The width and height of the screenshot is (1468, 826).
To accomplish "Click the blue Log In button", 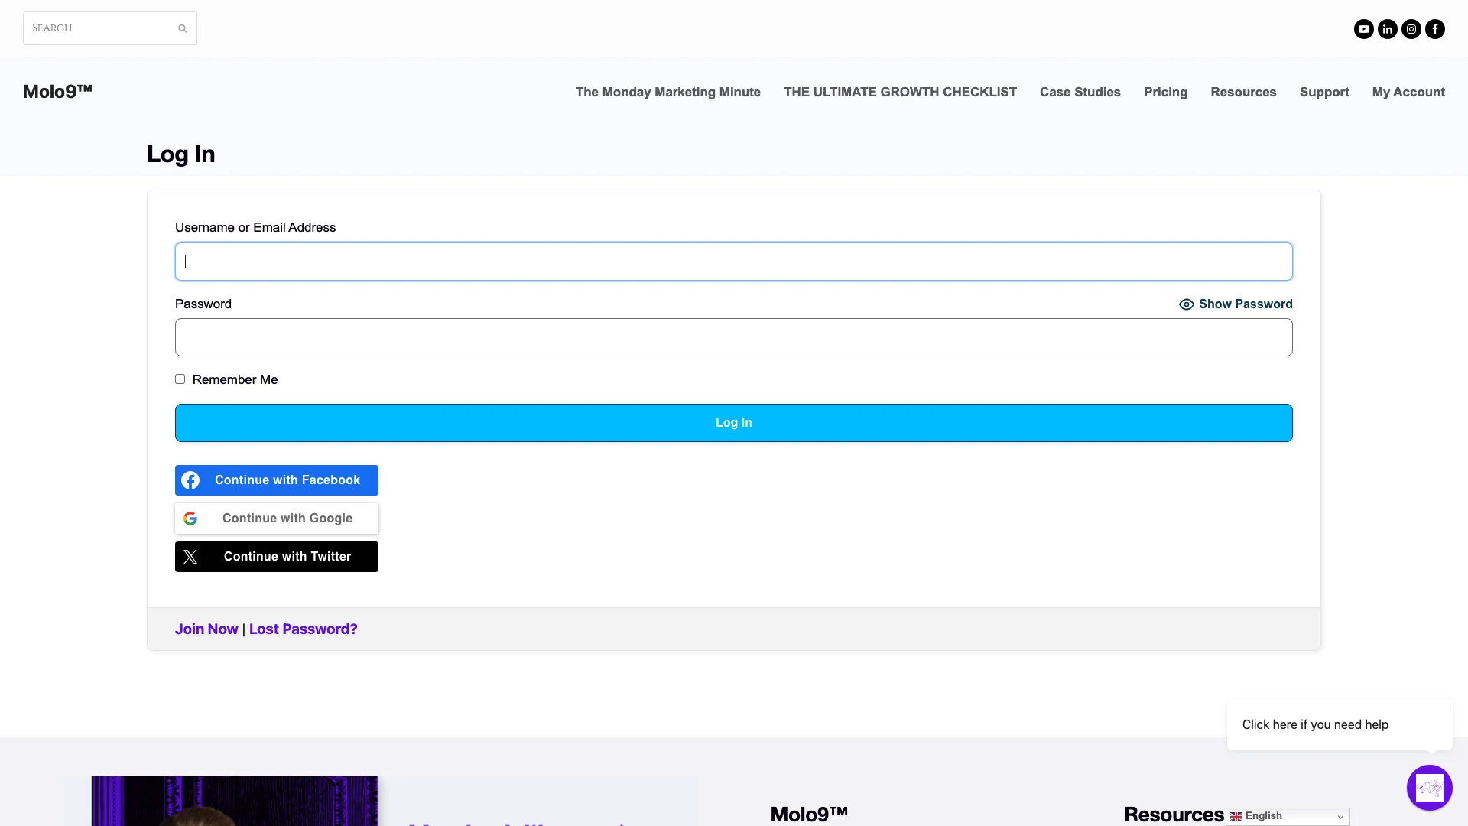I will point(734,423).
